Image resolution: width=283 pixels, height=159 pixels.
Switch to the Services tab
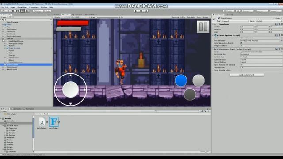tap(229, 15)
